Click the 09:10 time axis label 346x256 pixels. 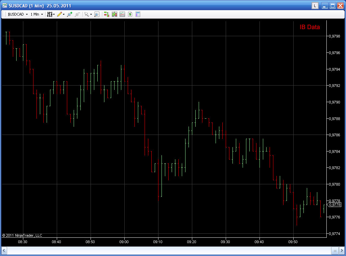158,242
